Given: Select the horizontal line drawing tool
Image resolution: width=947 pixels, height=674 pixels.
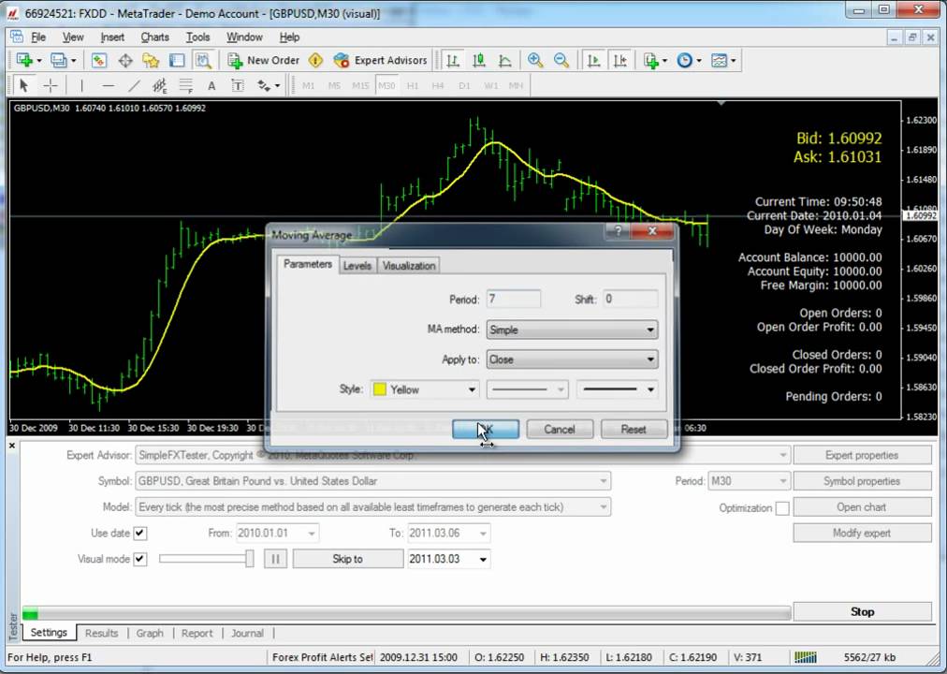Looking at the screenshot, I should 109,86.
